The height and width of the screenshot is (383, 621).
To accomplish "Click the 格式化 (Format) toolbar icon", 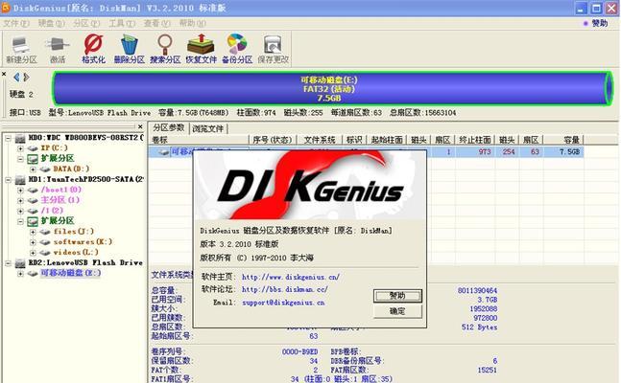I will tap(93, 50).
